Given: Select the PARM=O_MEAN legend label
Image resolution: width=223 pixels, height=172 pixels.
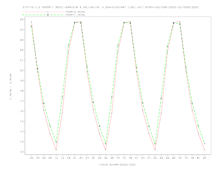Looking at the screenshot, I should [75, 12].
